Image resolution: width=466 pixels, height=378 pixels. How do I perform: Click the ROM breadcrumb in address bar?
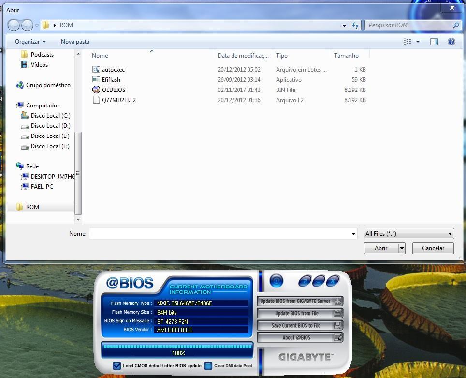tap(66, 25)
